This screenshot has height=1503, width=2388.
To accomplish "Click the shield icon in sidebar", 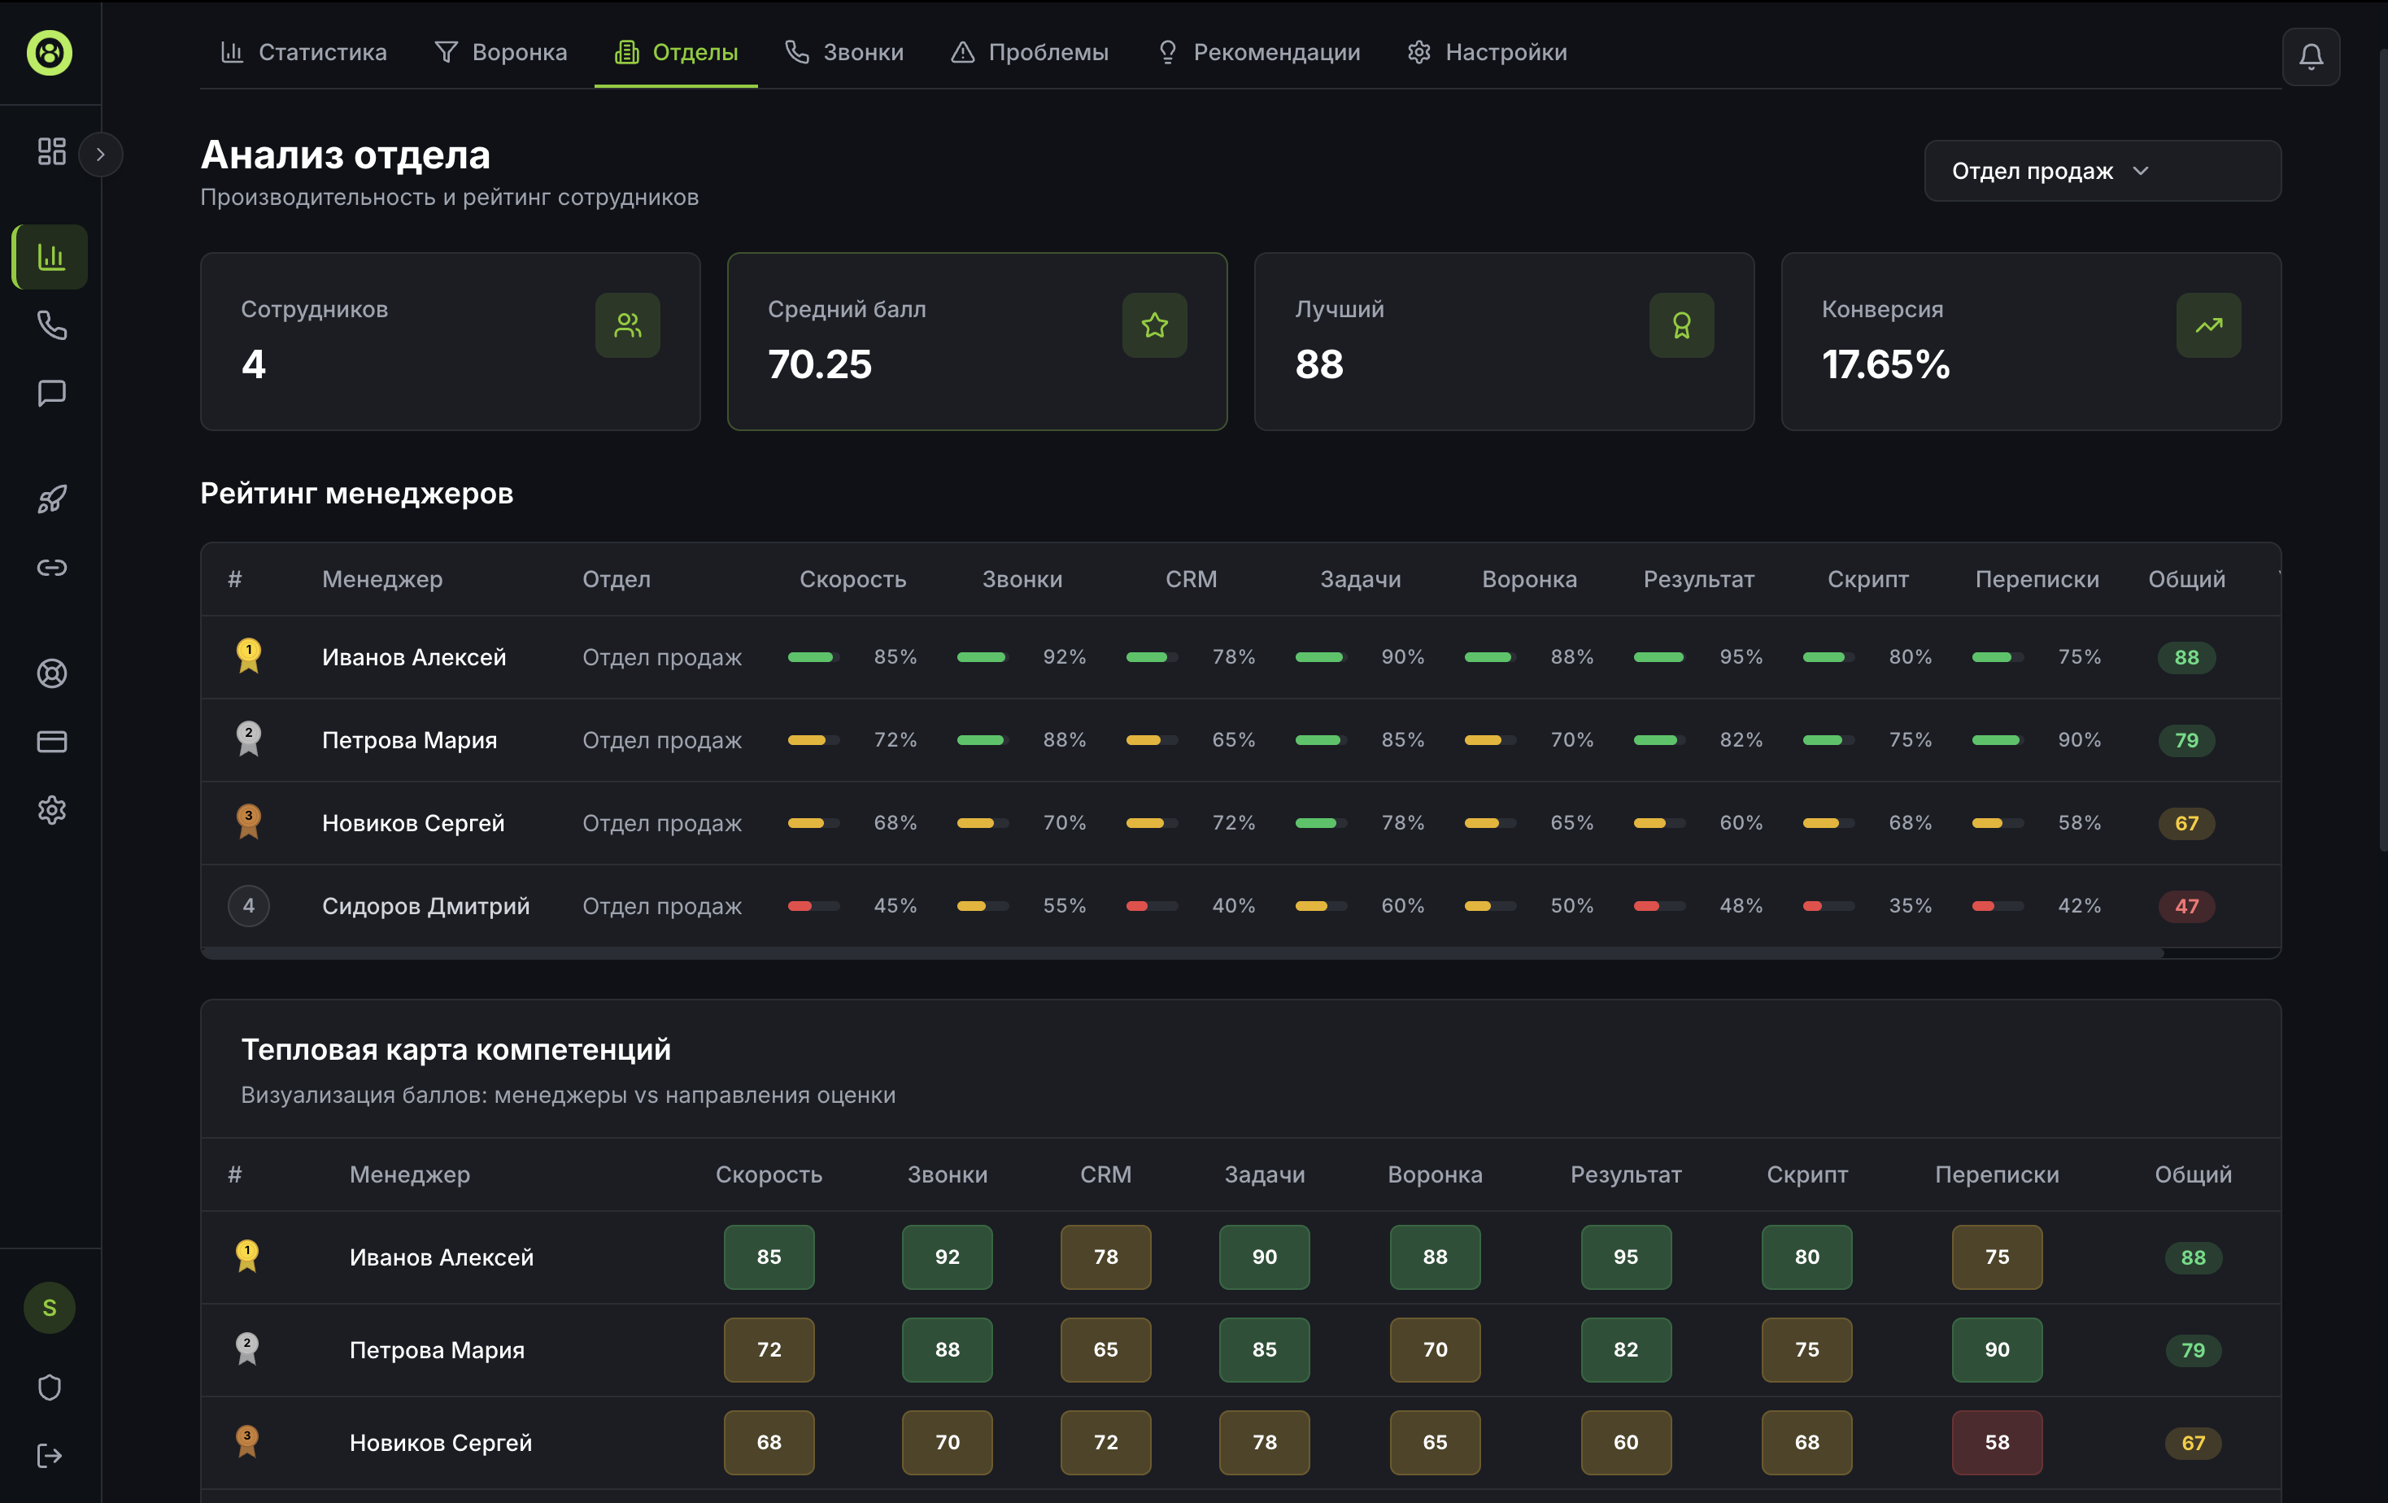I will [50, 1387].
